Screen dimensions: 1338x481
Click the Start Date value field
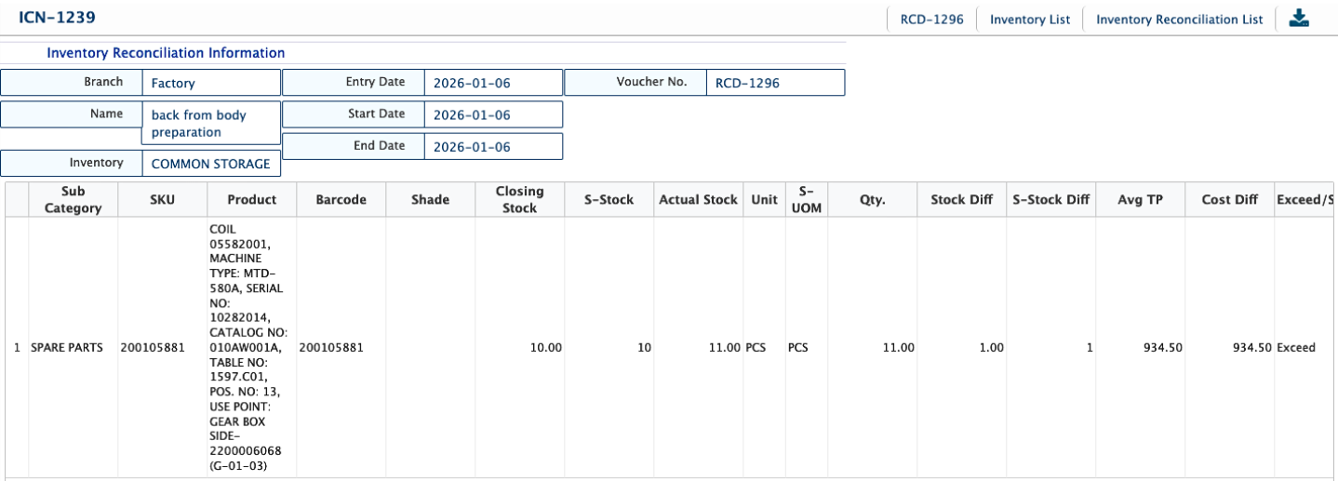point(493,115)
